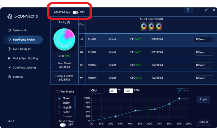Click the SL Infinity Lighting icon
This screenshot has height=128, width=217.
(x=9, y=68)
